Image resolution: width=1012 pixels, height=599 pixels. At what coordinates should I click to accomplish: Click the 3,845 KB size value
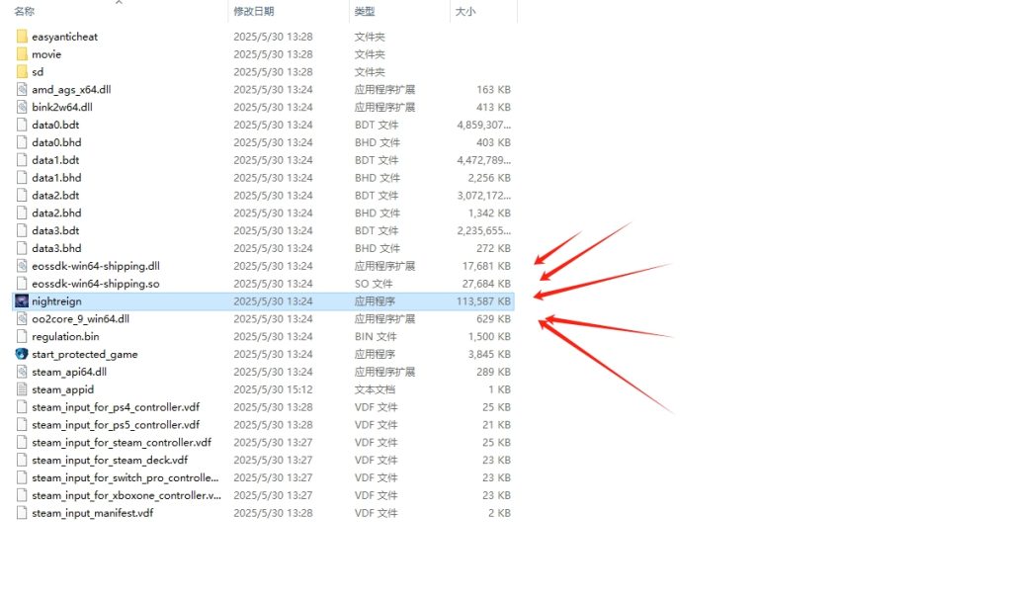coord(489,355)
